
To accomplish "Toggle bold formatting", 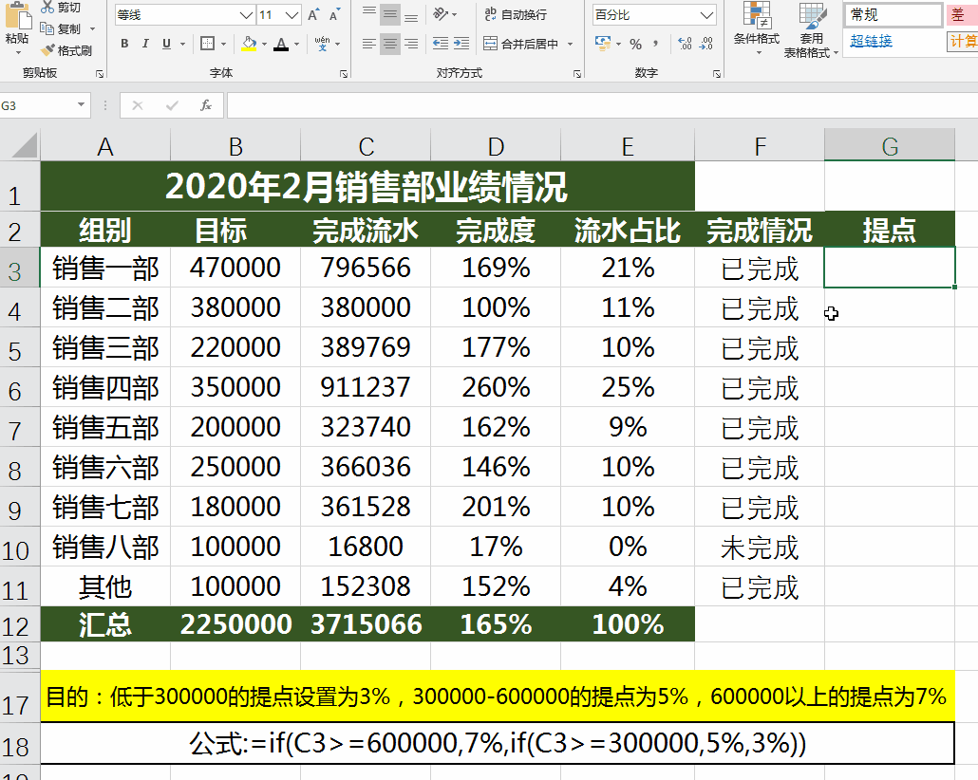I will click(124, 44).
